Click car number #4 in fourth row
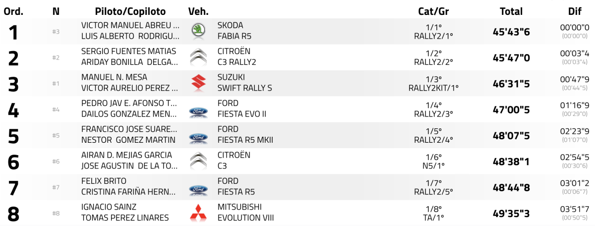This screenshot has width=595, height=226. click(x=56, y=110)
